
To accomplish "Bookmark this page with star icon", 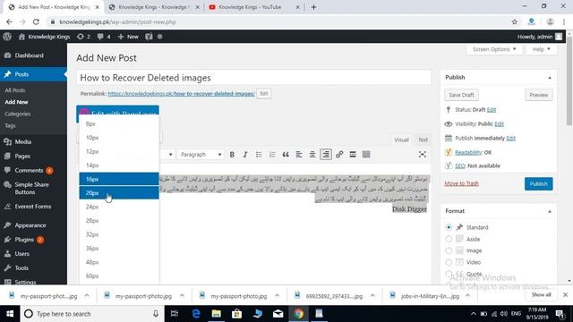I will (x=515, y=21).
